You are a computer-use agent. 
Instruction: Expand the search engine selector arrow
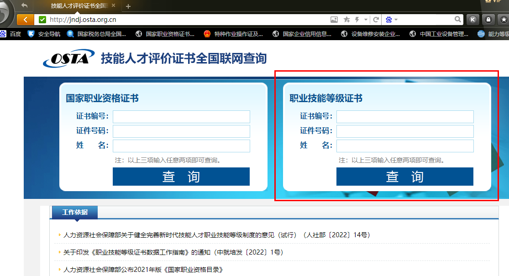coord(396,20)
